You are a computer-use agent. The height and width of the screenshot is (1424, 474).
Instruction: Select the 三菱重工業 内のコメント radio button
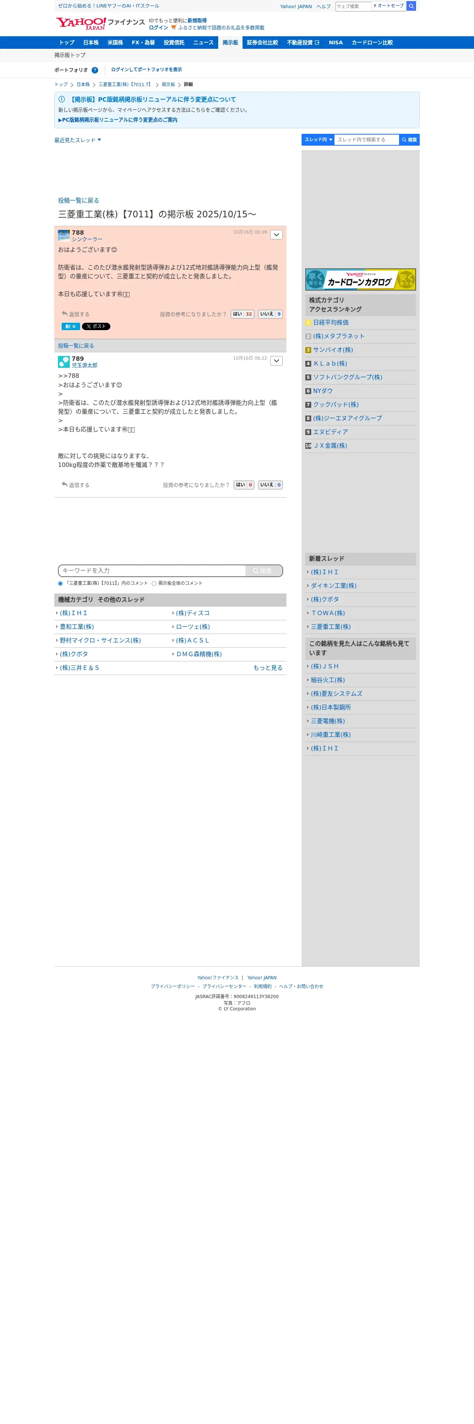click(x=61, y=584)
